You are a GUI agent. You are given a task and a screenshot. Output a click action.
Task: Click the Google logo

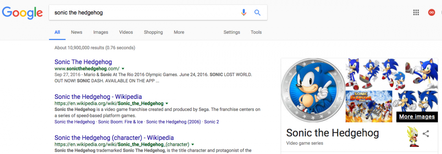(x=22, y=13)
